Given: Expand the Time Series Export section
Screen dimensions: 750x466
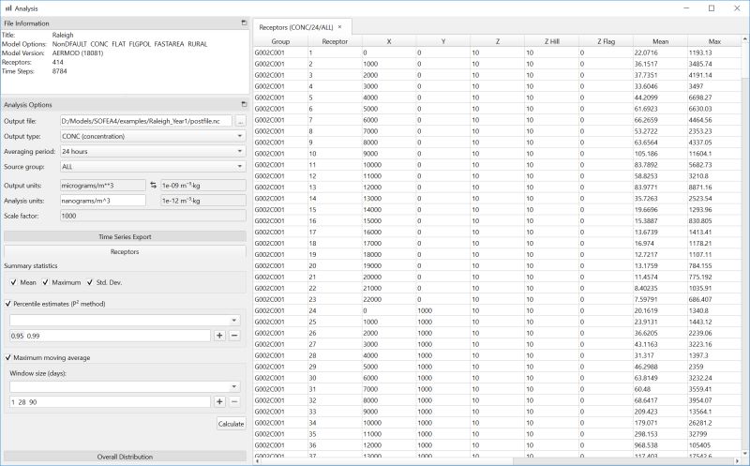Looking at the screenshot, I should [x=125, y=236].
